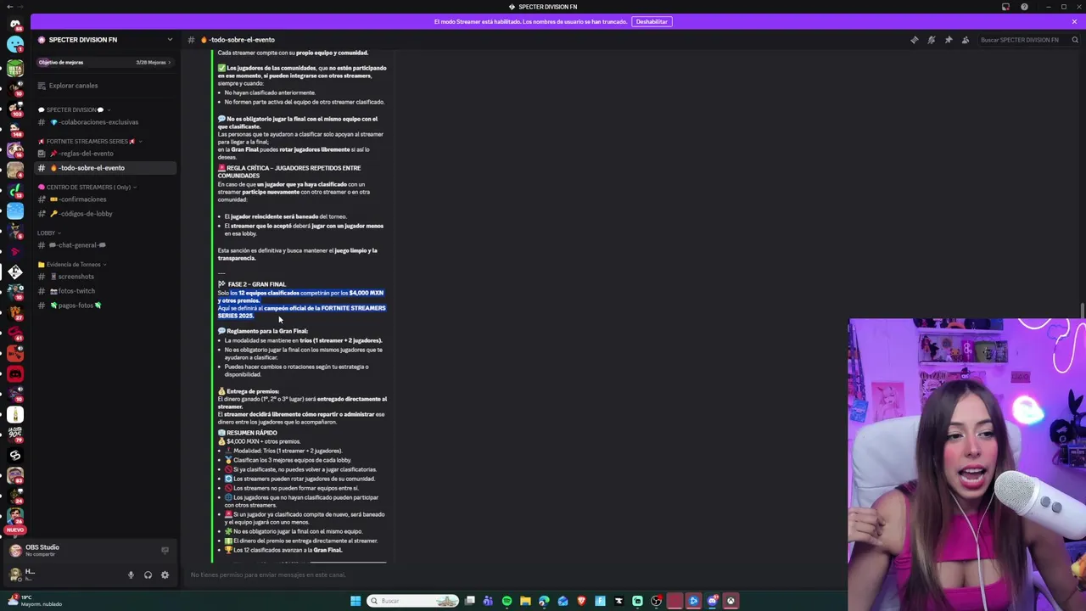This screenshot has width=1086, height=611.
Task: Collapse the SPECTER DIVISION category
Action: (x=75, y=109)
